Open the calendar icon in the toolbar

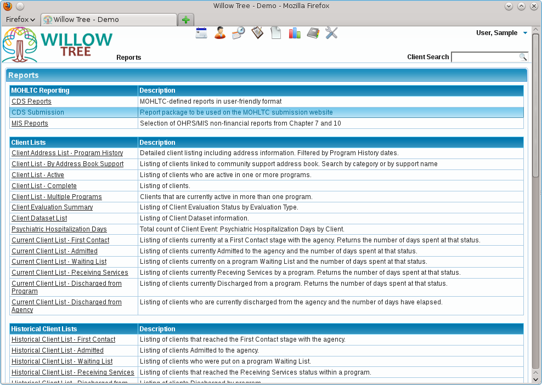click(201, 33)
